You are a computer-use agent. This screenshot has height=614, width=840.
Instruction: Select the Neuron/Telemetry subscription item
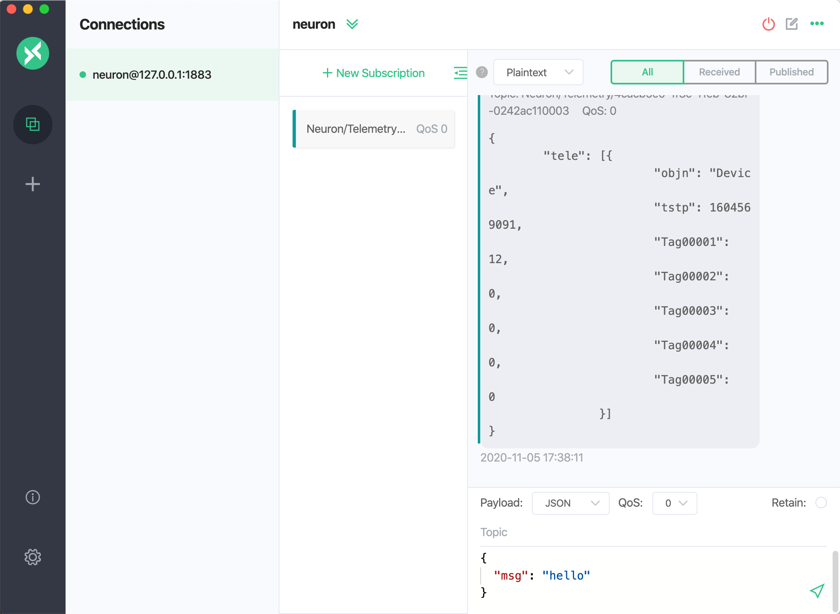click(x=374, y=129)
